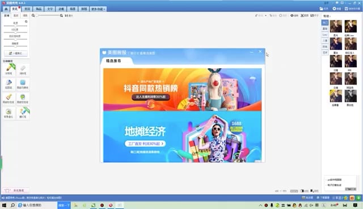Switch to the 场景 tab
Screen dimensions: 363x209
(x=73, y=9)
